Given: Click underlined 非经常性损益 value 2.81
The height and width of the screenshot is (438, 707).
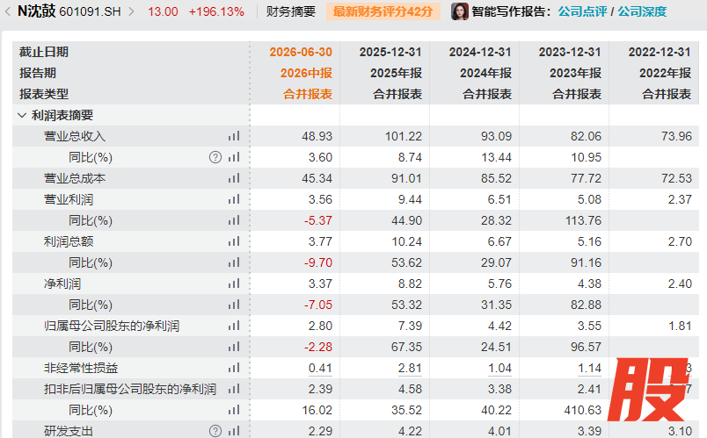Looking at the screenshot, I should click(x=410, y=369).
